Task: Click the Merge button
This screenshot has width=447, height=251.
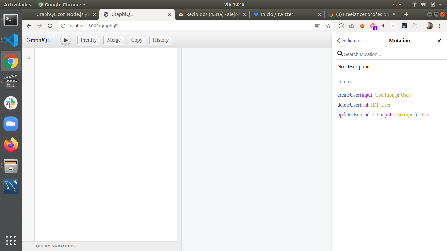Action: [114, 40]
